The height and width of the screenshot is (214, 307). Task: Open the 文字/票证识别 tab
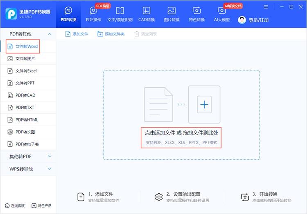120,14
